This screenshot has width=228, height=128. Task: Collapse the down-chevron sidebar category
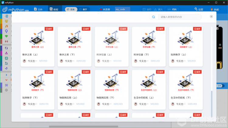pos(6,80)
